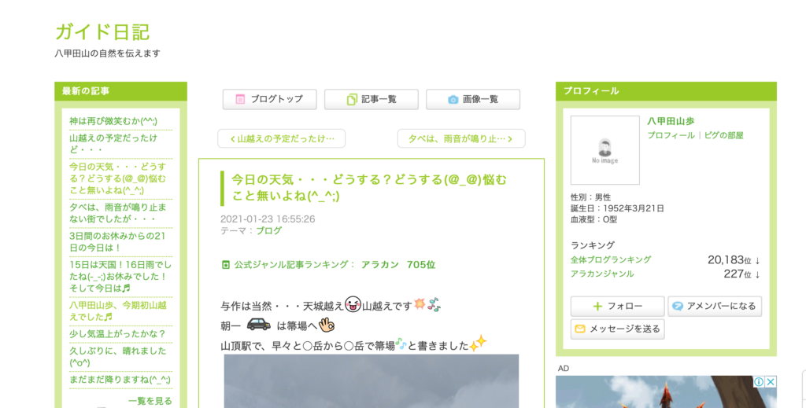Open the 記事一覧 button

(x=372, y=99)
